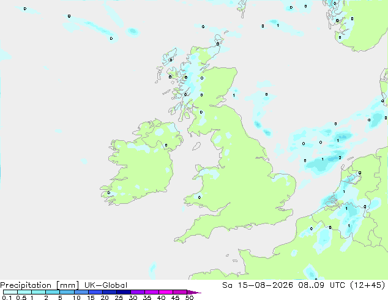Click the '(12+45)' run offset text
Image resolution: width=388 pixels, height=300 pixels.
(368, 285)
